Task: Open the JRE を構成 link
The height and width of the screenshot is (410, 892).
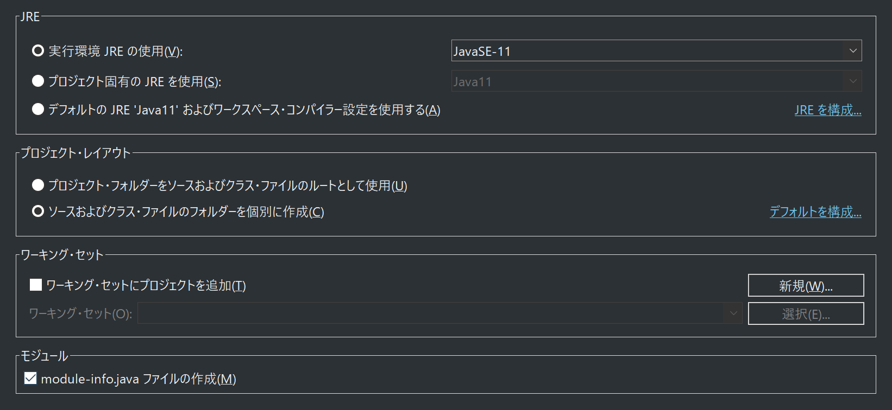Action: pos(827,110)
